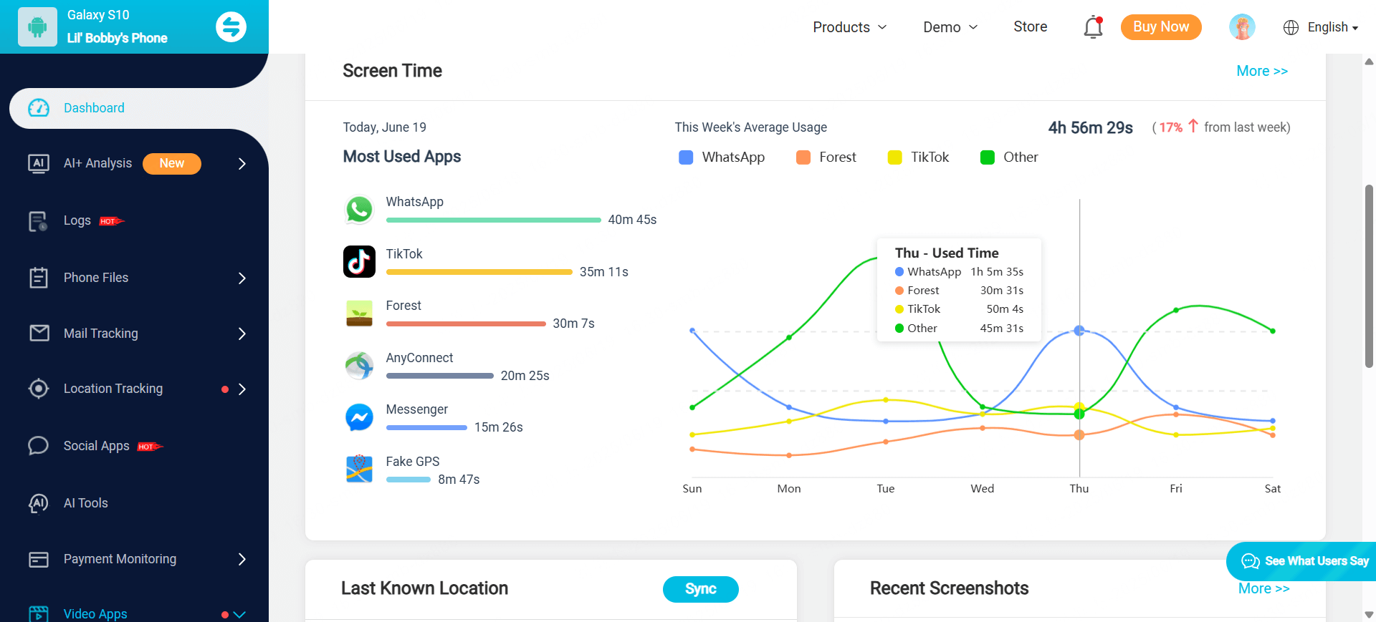Click Sync for Last Known Location
Image resolution: width=1376 pixels, height=622 pixels.
tap(701, 589)
